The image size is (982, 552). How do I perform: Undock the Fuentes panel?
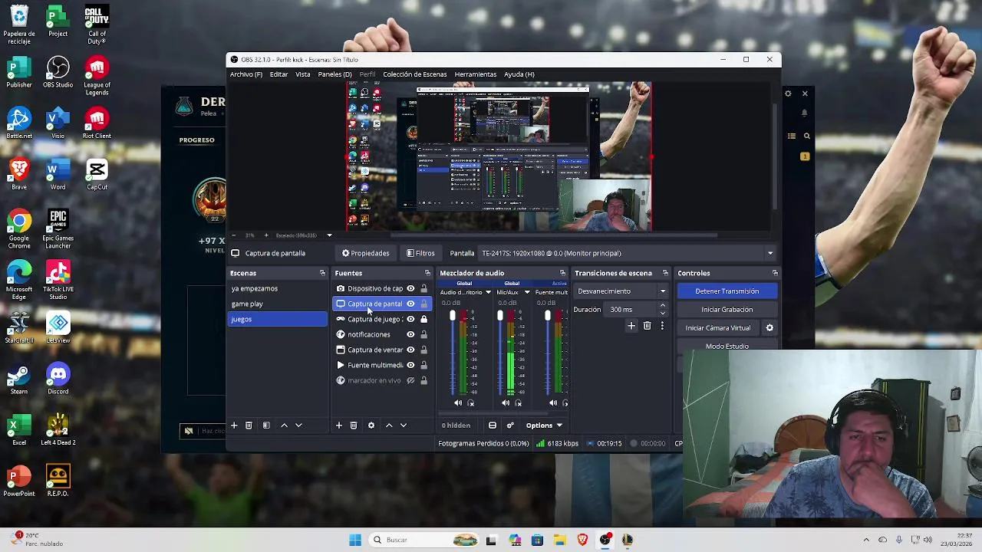coord(427,273)
